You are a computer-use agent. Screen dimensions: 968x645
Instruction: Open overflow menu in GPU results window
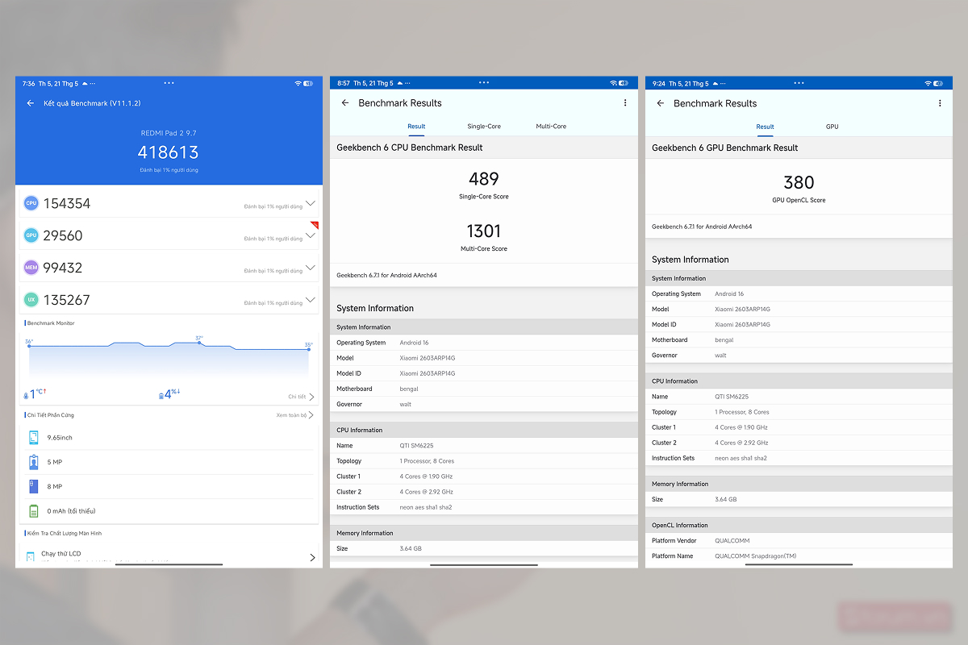(940, 103)
